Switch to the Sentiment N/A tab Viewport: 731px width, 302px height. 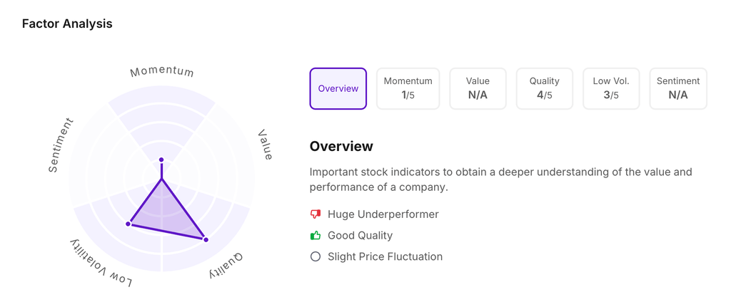click(x=678, y=88)
